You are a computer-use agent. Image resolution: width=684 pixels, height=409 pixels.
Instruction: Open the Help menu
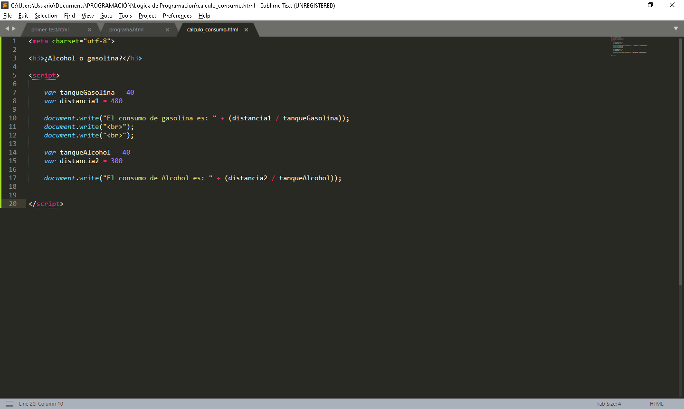[x=204, y=16]
